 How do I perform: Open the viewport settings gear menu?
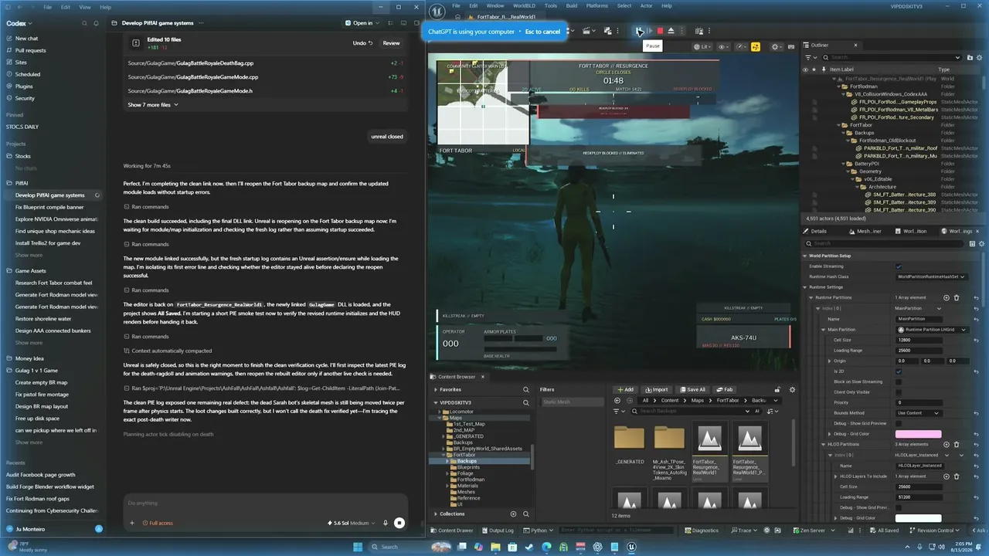point(777,47)
